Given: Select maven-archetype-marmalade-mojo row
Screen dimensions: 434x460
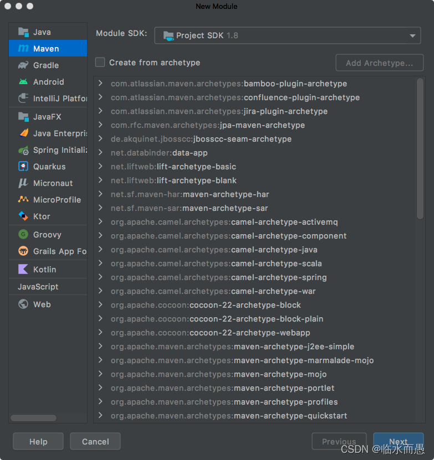Looking at the screenshot, I should [255, 360].
